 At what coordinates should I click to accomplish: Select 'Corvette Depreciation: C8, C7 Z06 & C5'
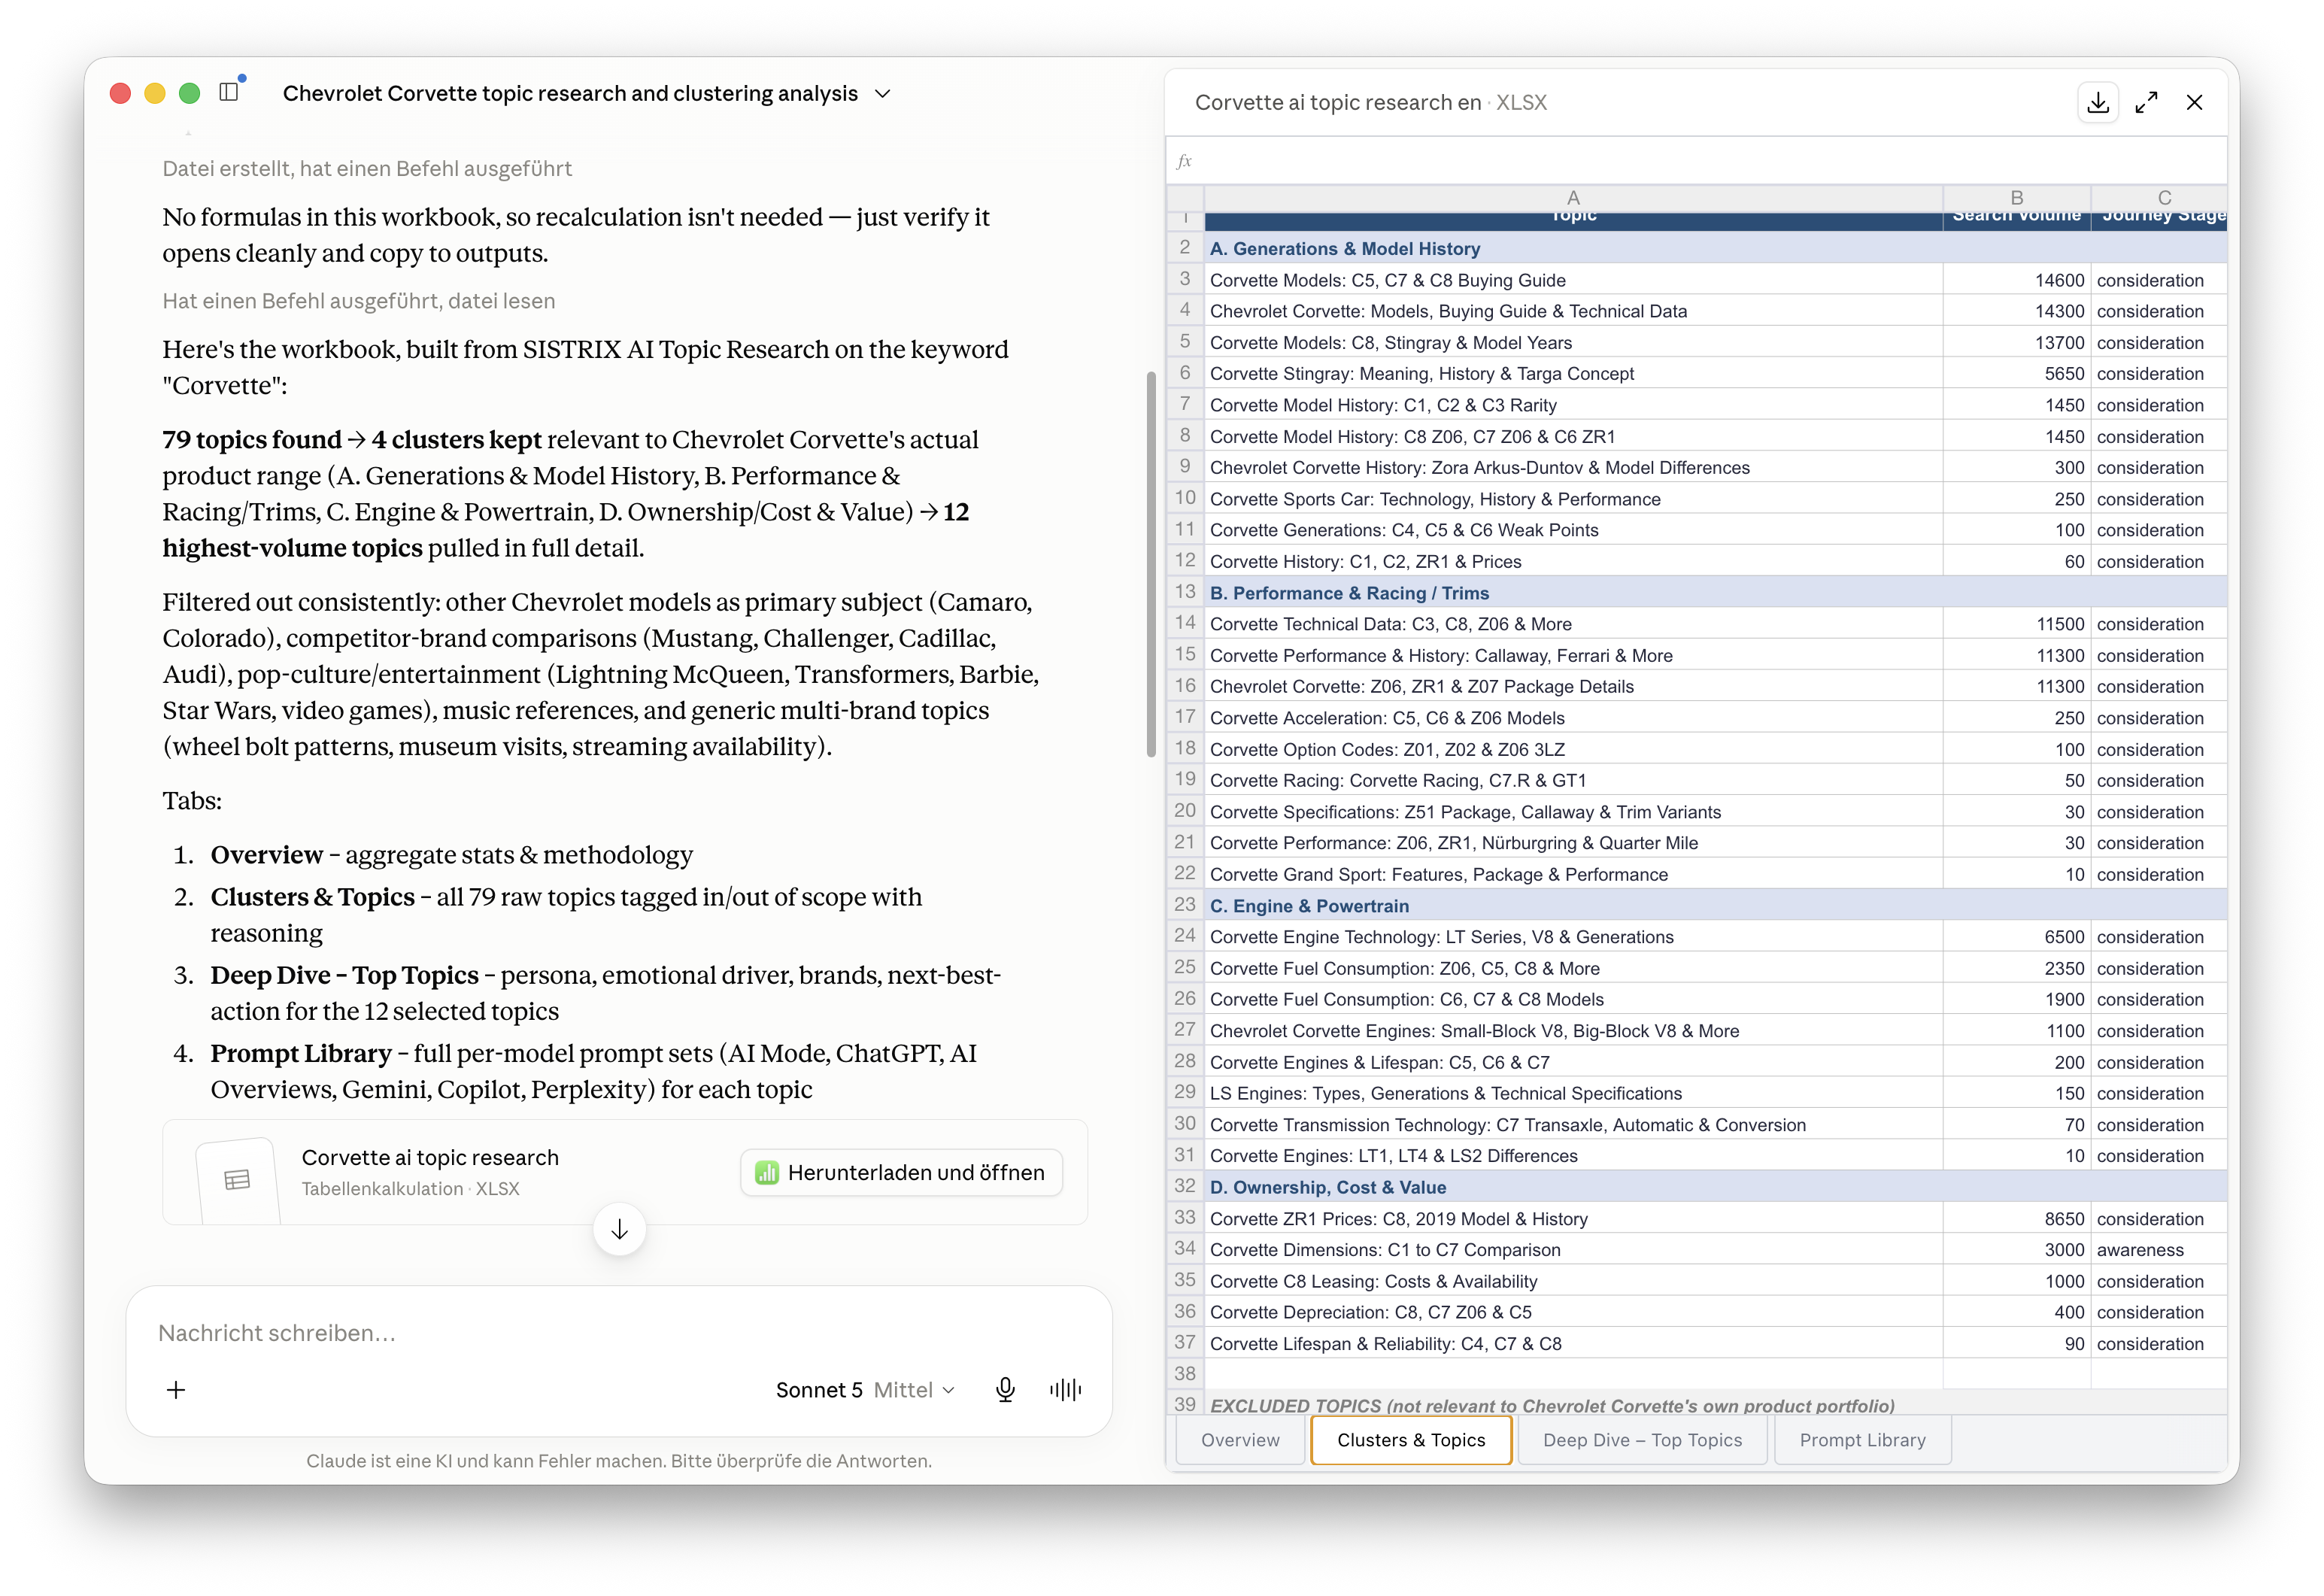(1573, 1312)
